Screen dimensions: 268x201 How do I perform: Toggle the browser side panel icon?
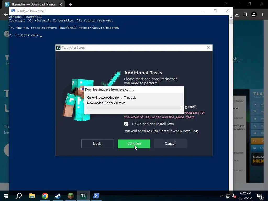[x=245, y=14]
